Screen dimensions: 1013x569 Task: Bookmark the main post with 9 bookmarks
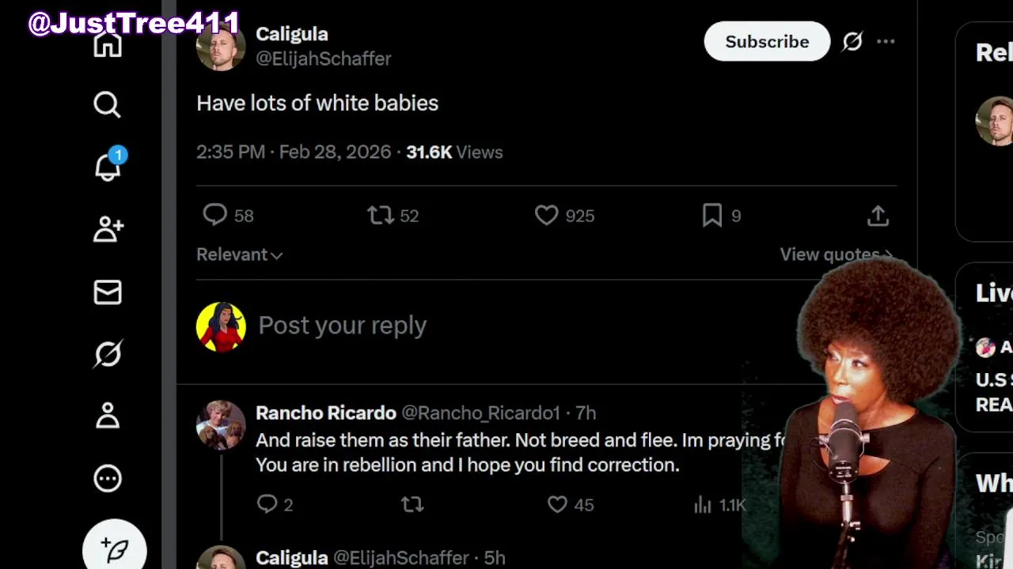pyautogui.click(x=712, y=215)
